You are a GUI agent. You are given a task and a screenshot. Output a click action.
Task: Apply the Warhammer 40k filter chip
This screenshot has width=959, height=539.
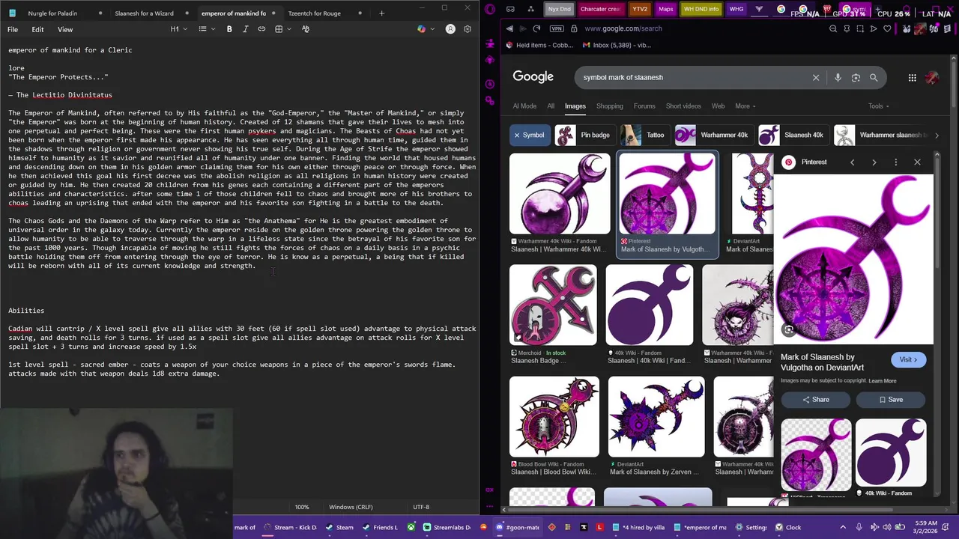point(713,135)
